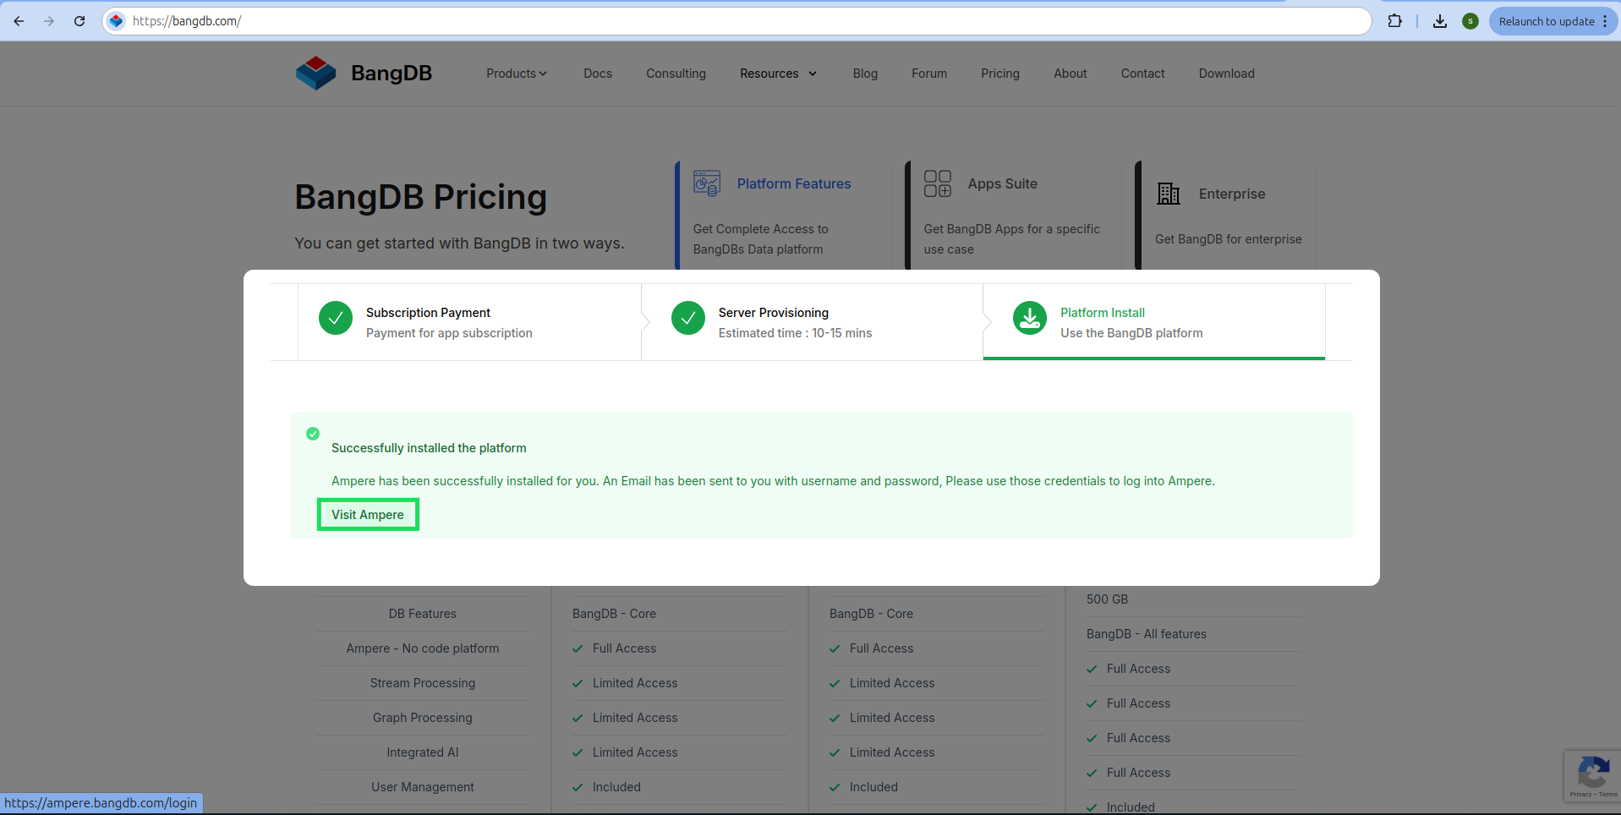Click Server Provisioning green checkmark
The image size is (1621, 815).
coord(688,318)
